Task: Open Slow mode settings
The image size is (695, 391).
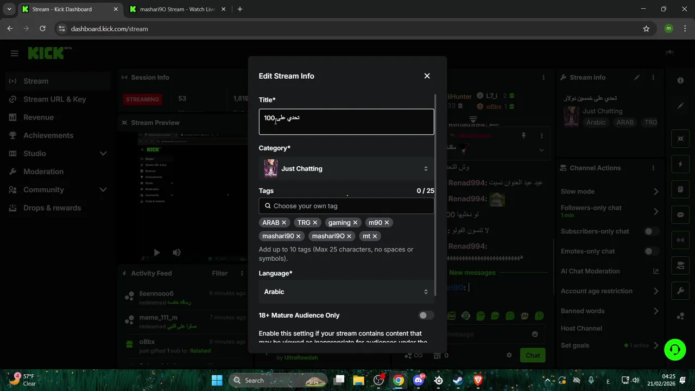Action: click(x=610, y=191)
